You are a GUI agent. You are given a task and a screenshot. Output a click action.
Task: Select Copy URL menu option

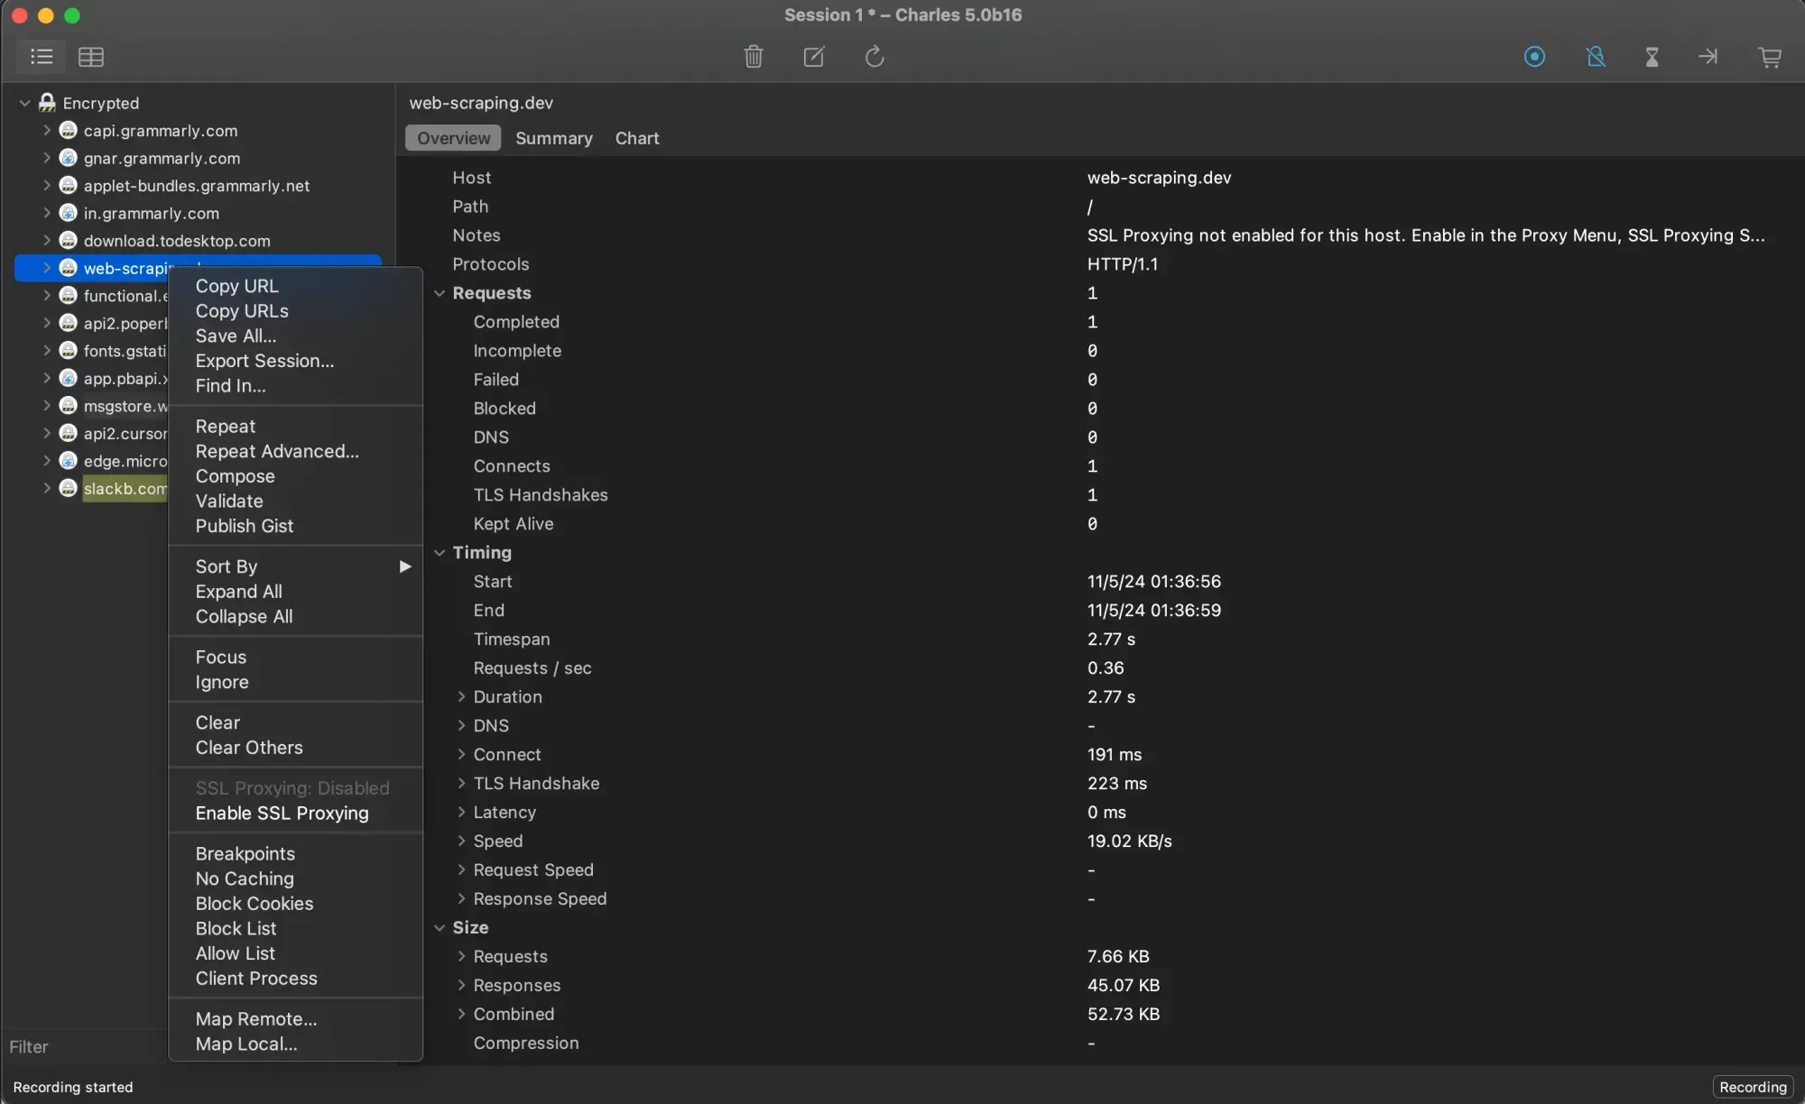236,286
